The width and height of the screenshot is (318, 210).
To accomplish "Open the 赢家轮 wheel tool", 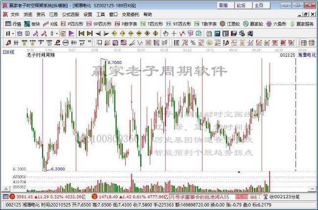I will (253, 24).
